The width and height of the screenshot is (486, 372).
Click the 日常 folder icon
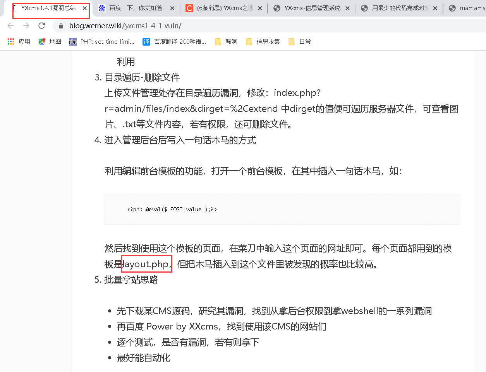(292, 42)
